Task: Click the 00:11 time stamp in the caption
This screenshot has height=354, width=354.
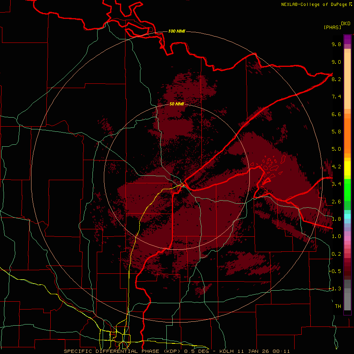Action: 281,351
